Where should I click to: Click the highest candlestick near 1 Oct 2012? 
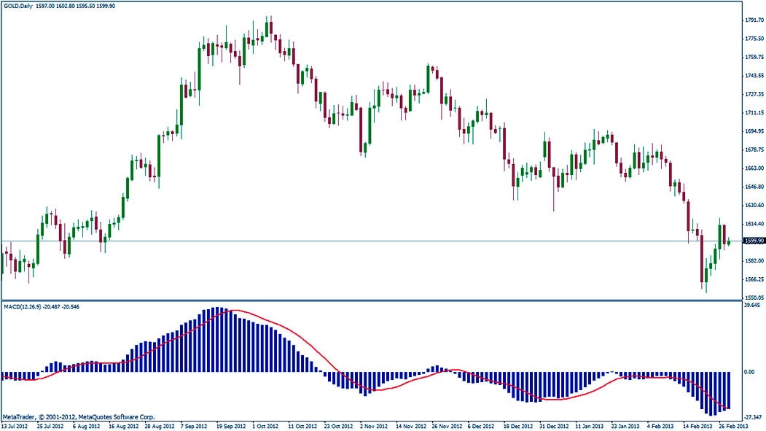(270, 28)
